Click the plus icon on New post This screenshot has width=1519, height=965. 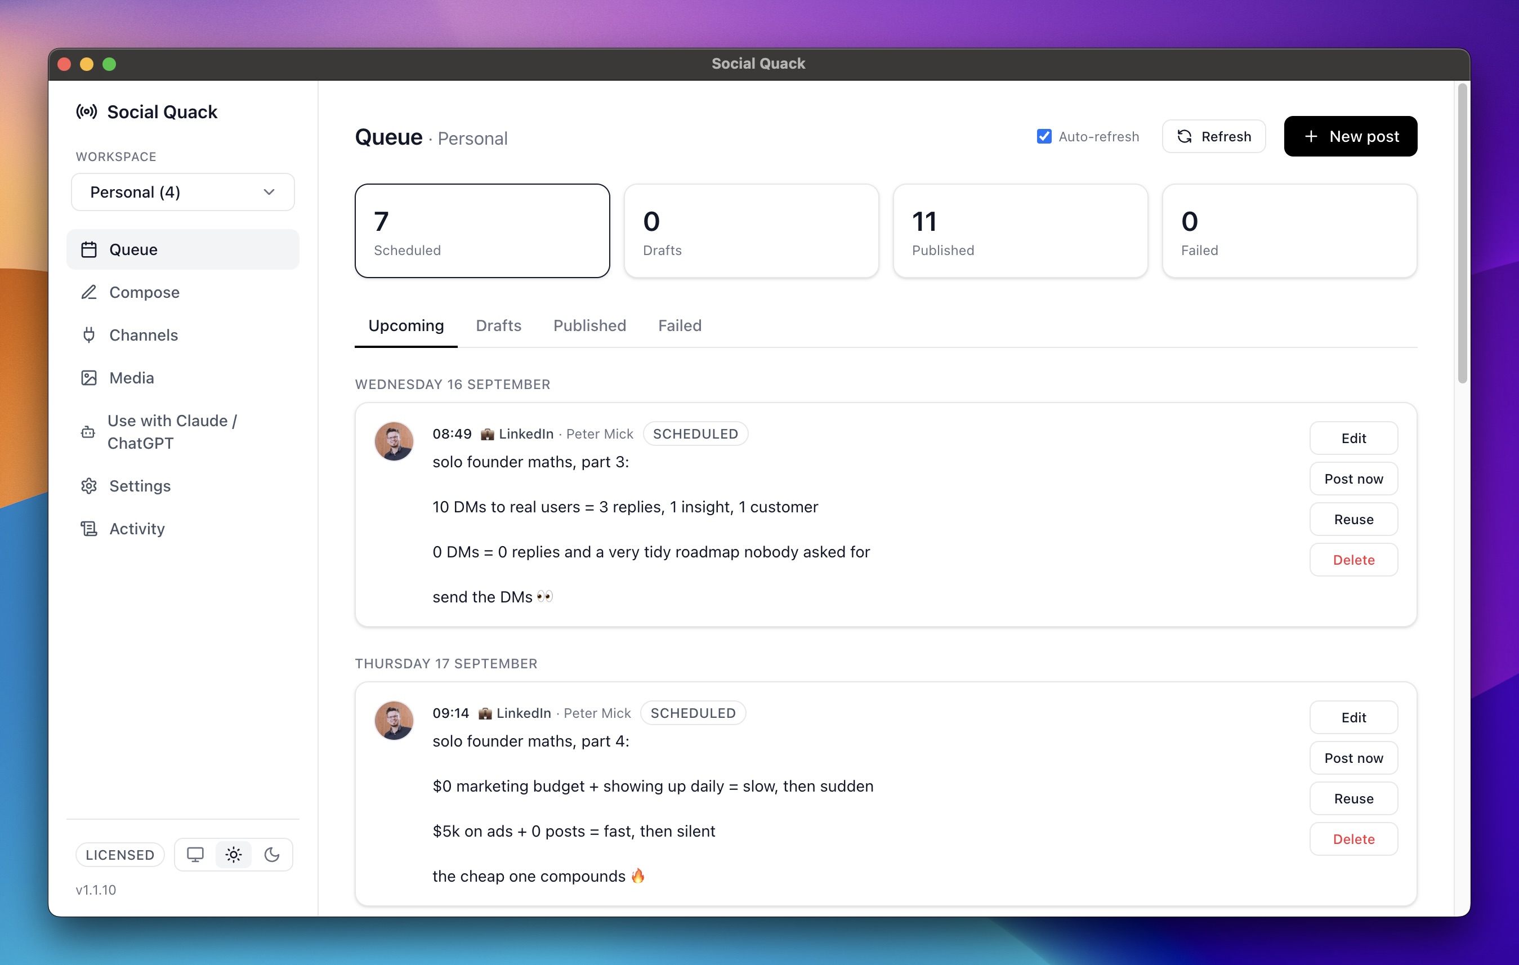1310,136
